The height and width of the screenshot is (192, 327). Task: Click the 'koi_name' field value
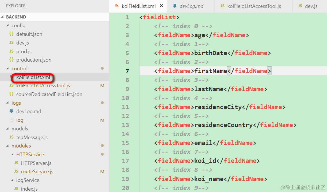(209, 179)
